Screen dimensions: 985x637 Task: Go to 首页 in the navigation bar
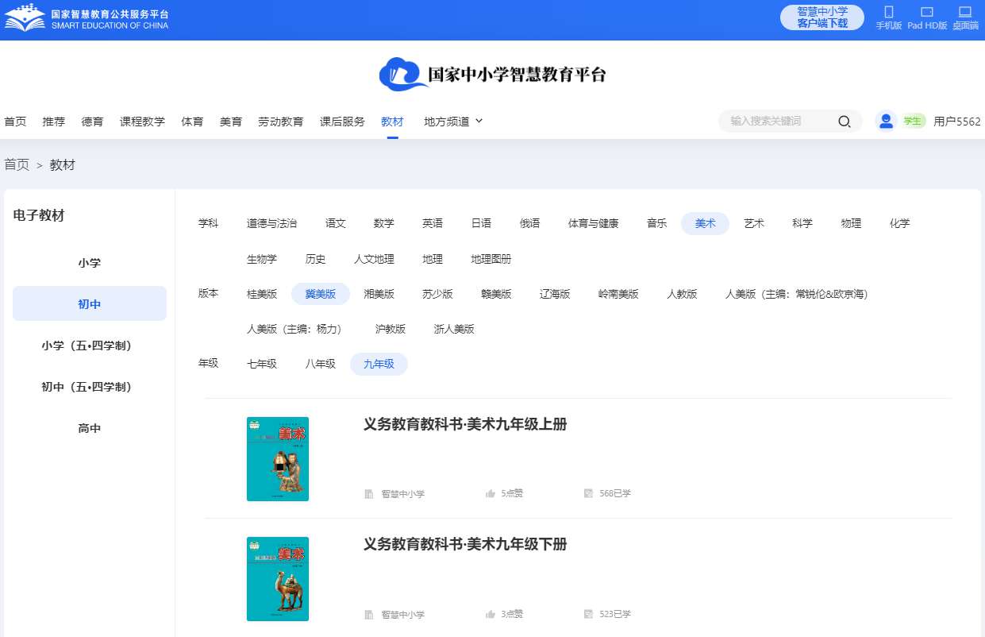15,122
